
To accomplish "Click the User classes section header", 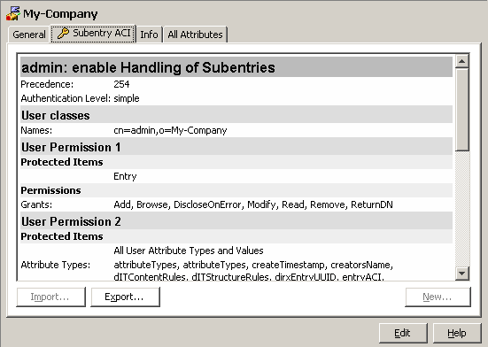I will point(236,115).
